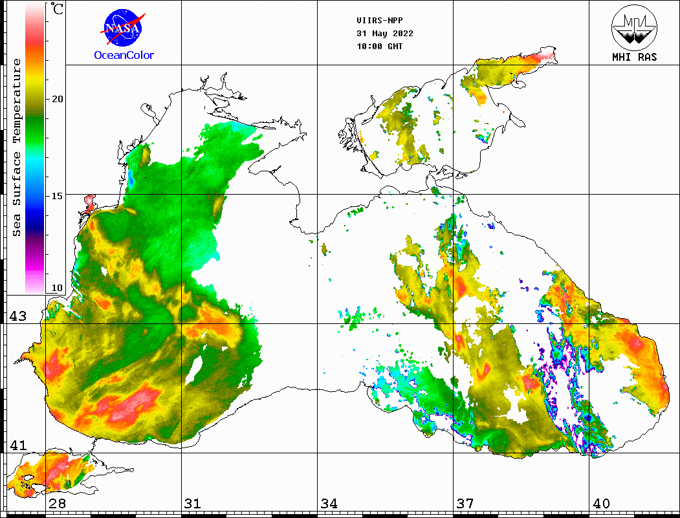Click the OceanColor label text

pyautogui.click(x=124, y=55)
